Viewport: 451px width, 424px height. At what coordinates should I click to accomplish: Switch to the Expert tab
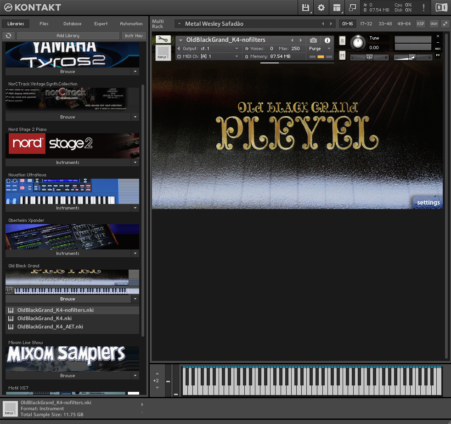pos(101,24)
